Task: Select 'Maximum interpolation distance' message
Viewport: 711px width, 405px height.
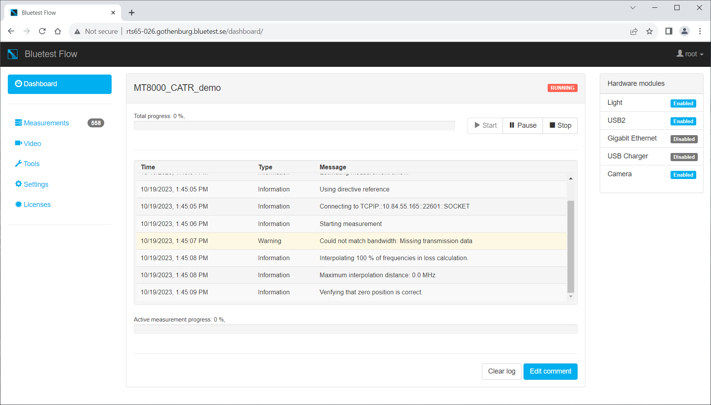Action: coord(377,275)
